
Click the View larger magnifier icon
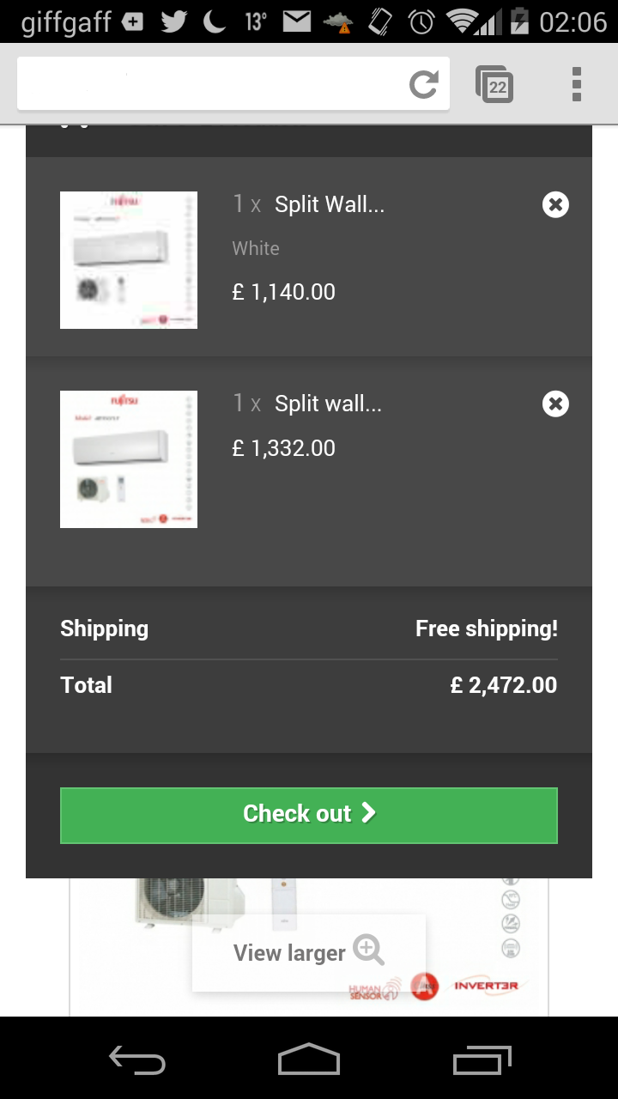coord(369,950)
